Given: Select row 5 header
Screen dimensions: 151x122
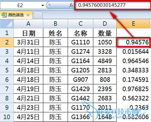Looking at the screenshot, I should 7,70.
